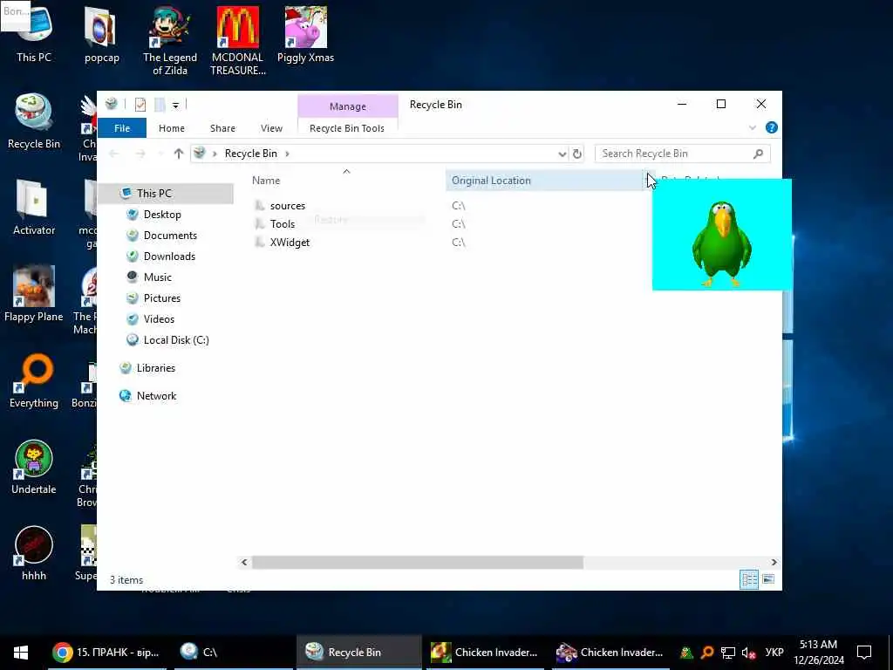Click the Forward navigation arrow
The image size is (893, 670).
pos(140,154)
